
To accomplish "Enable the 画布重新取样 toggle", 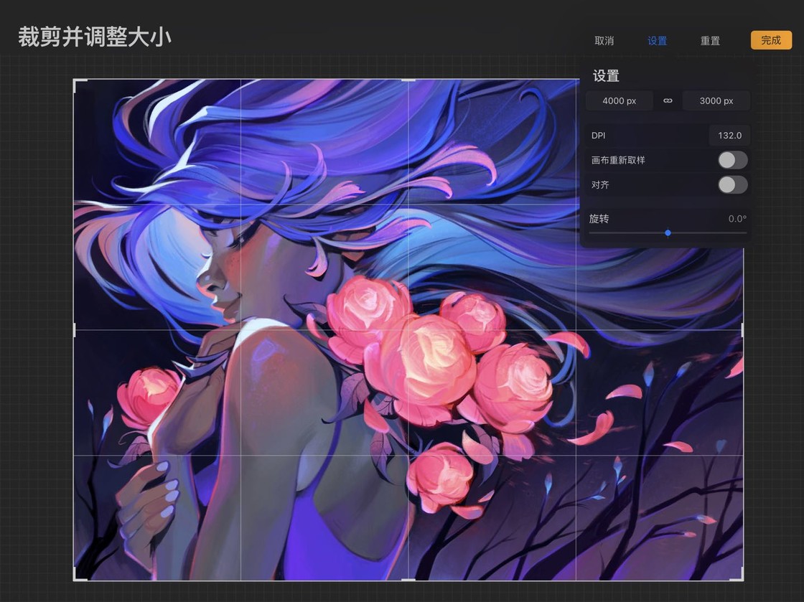I will tap(733, 160).
